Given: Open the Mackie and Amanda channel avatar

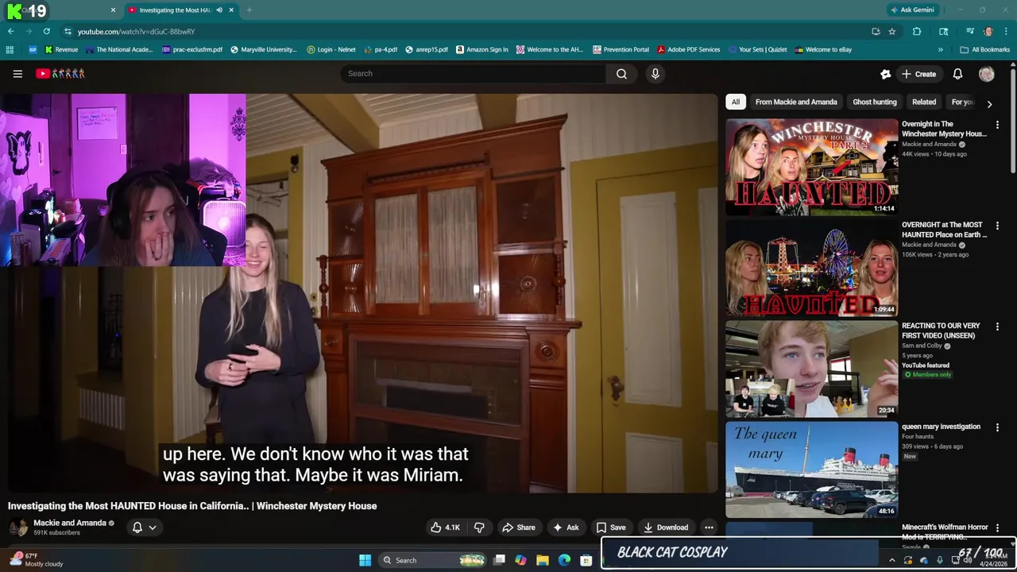Looking at the screenshot, I should coord(18,528).
